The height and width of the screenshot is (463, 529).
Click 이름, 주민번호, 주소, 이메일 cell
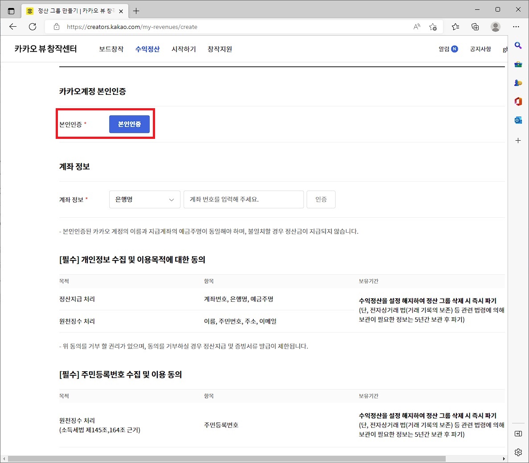[240, 321]
